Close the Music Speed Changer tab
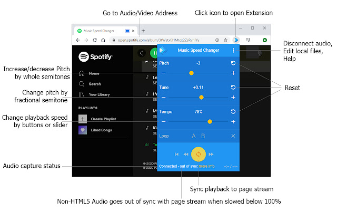 click(133, 31)
